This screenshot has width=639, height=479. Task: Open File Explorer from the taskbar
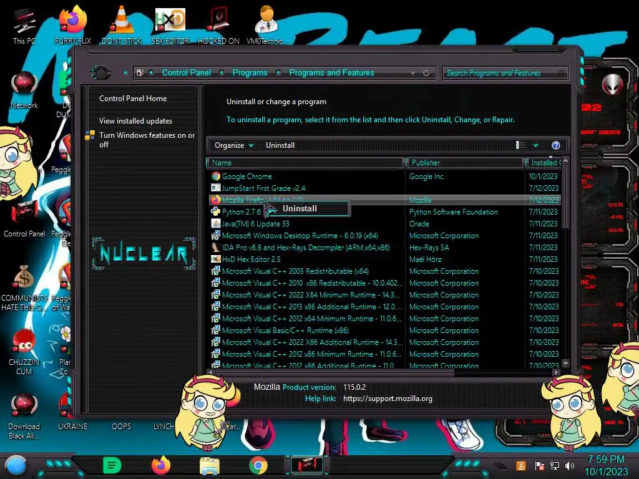pos(210,466)
